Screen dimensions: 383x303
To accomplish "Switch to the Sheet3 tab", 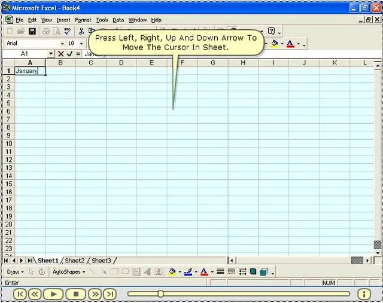I will (x=101, y=261).
